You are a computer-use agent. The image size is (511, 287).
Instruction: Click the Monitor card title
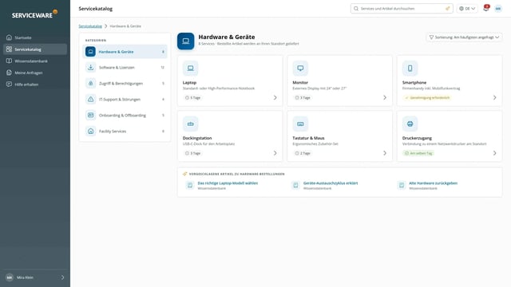(x=300, y=83)
